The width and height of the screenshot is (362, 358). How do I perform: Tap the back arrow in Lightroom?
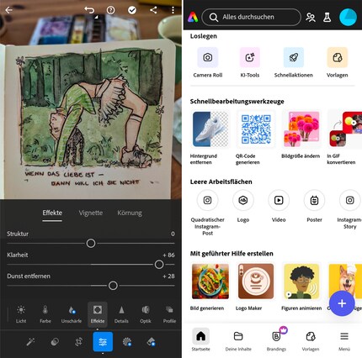[x=8, y=10]
